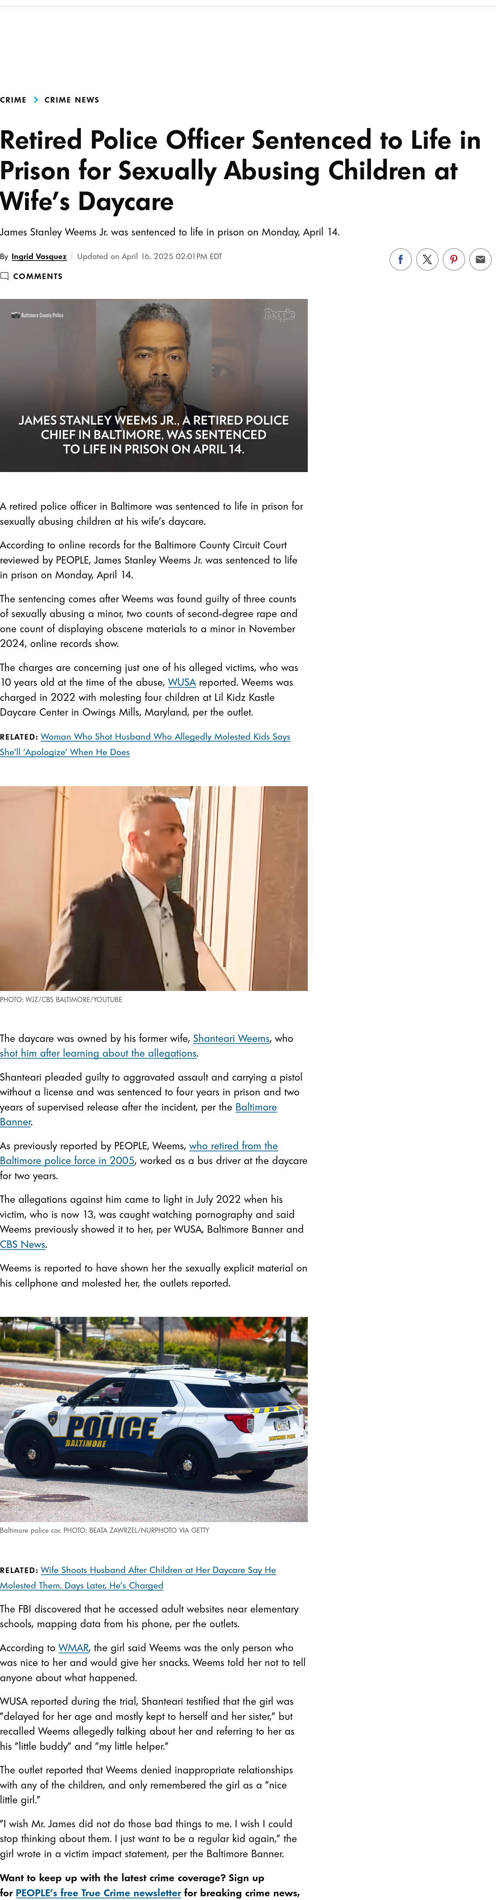Image resolution: width=496 pixels, height=1900 pixels.
Task: Open related story about woman who shot husband
Action: pyautogui.click(x=145, y=744)
